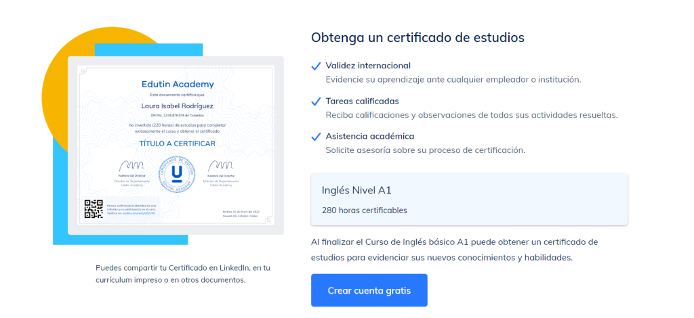Click the round Edutin seal on certificate

tap(176, 173)
